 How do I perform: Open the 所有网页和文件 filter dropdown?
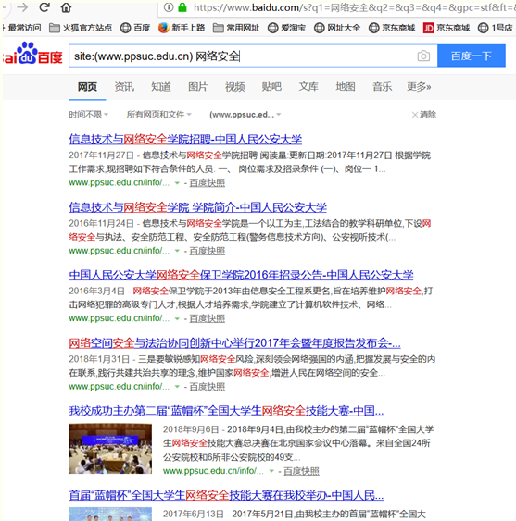(x=158, y=115)
